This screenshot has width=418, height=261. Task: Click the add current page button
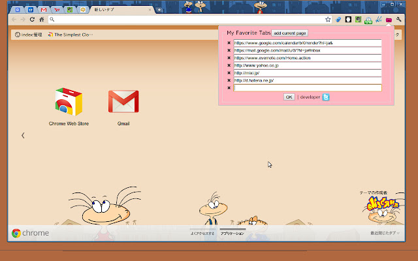tap(290, 33)
